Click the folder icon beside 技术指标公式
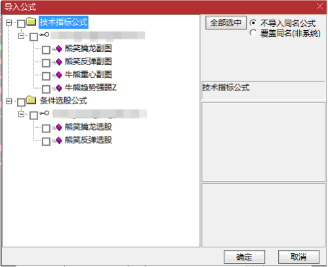This screenshot has width=328, height=267. pos(31,22)
